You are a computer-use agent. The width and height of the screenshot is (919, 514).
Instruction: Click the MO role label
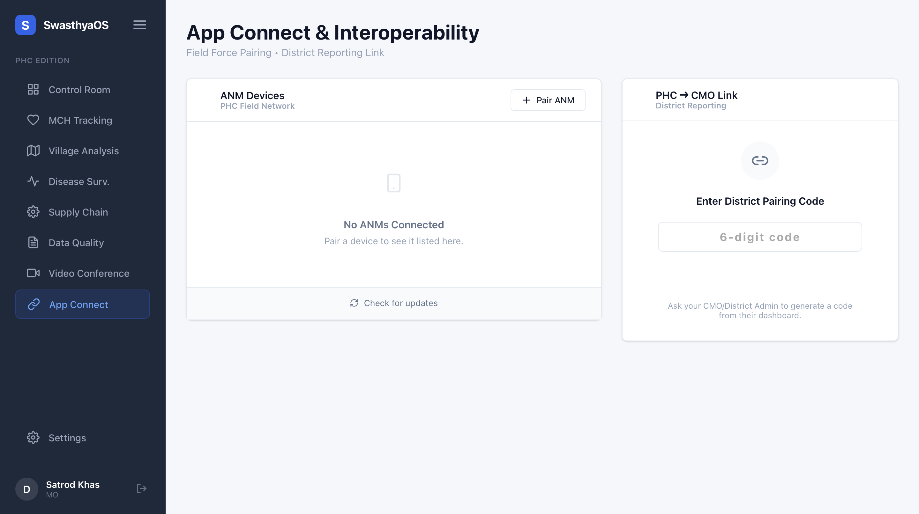52,495
